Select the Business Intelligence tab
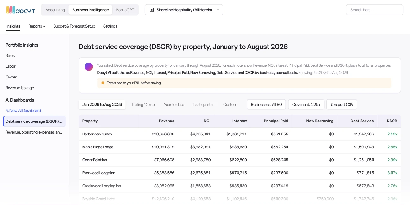Viewport: 410px width, 205px height. 91,10
